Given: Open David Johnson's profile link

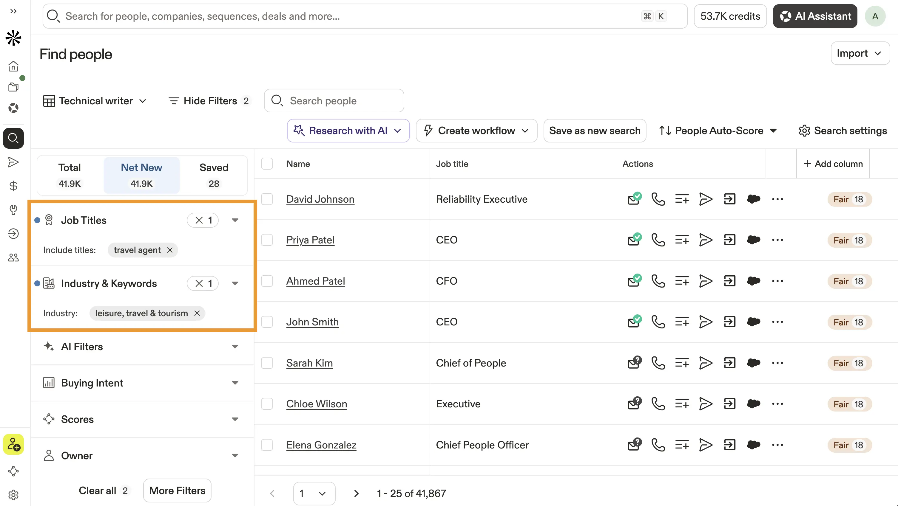Looking at the screenshot, I should (320, 199).
